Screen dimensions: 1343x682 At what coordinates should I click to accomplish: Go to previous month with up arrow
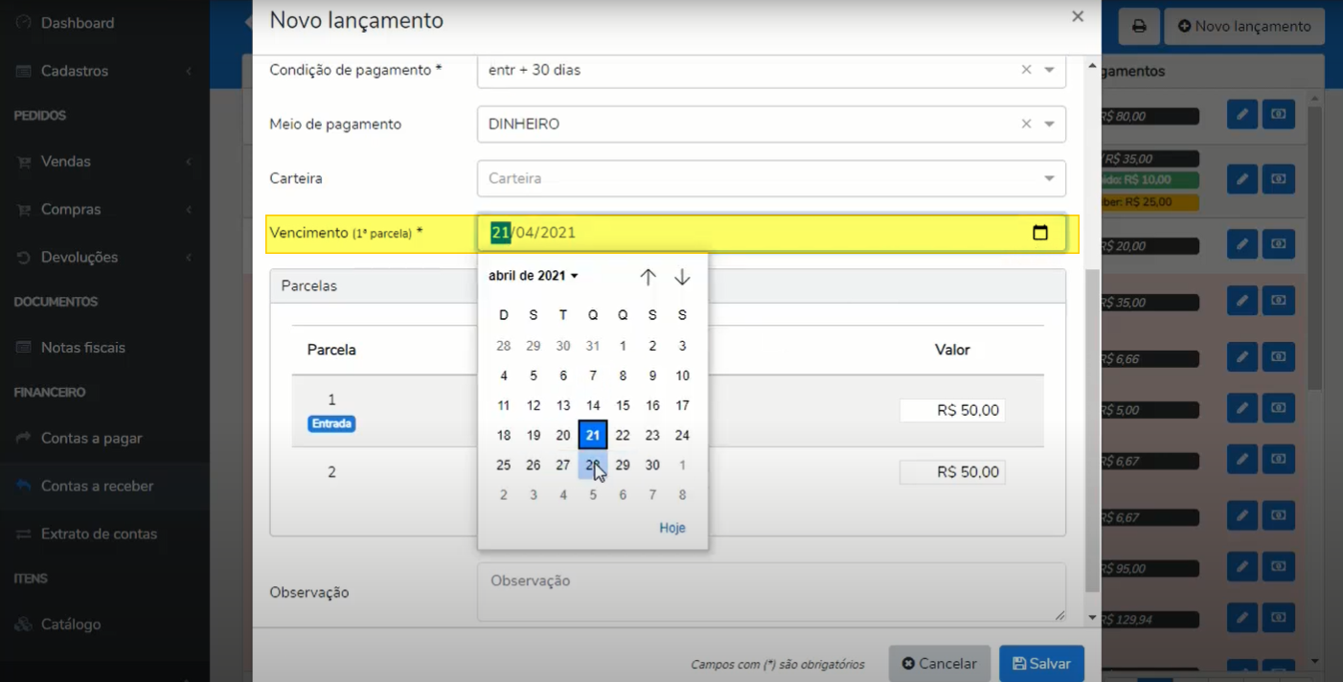pyautogui.click(x=649, y=277)
